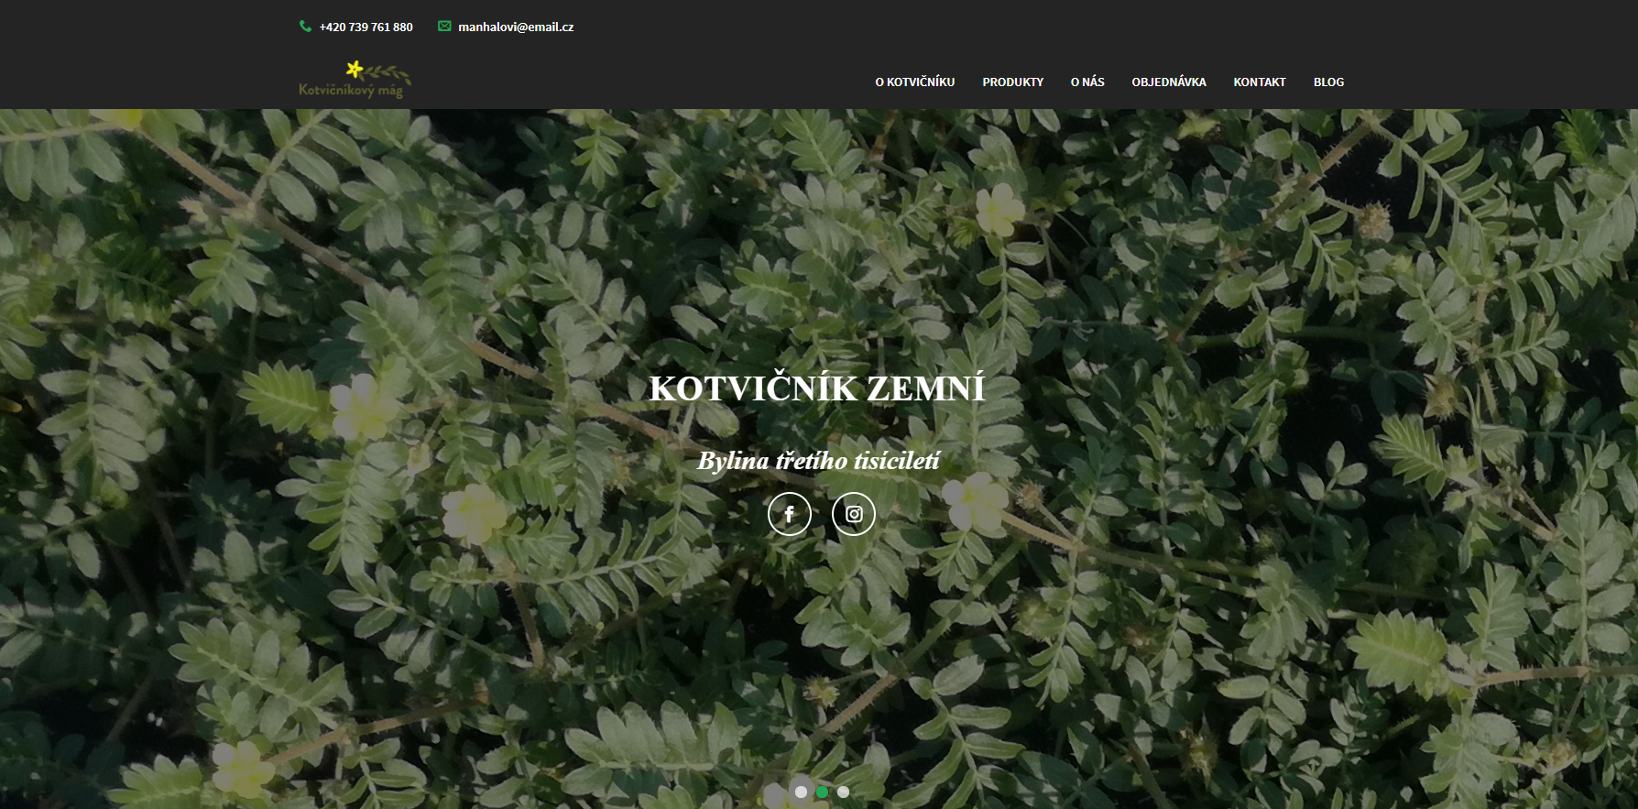Navigate to OBJEDNÁVKA
Screen dimensions: 1638x809
click(x=1169, y=82)
